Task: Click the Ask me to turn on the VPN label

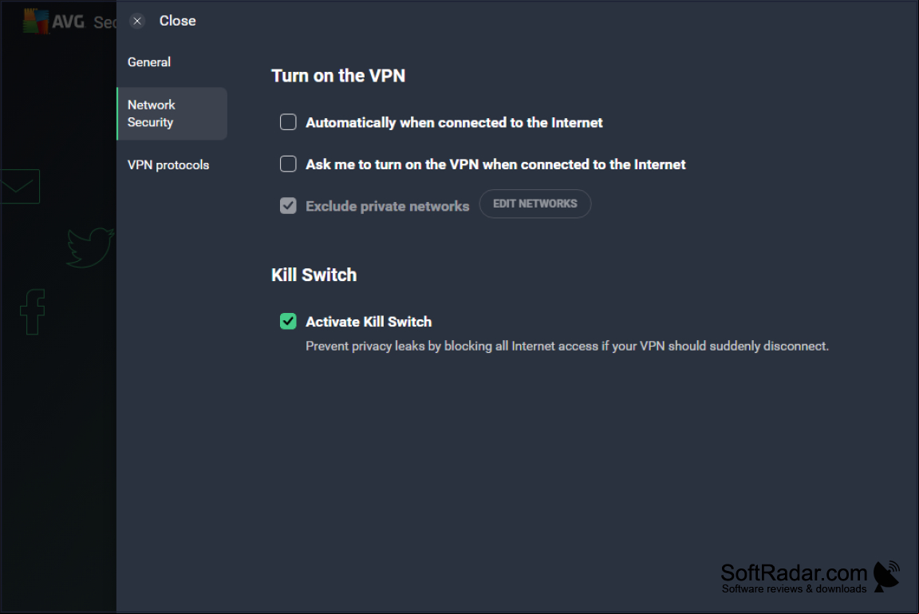Action: tap(496, 164)
